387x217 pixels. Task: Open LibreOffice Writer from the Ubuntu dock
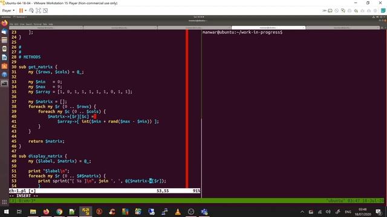point(4,57)
